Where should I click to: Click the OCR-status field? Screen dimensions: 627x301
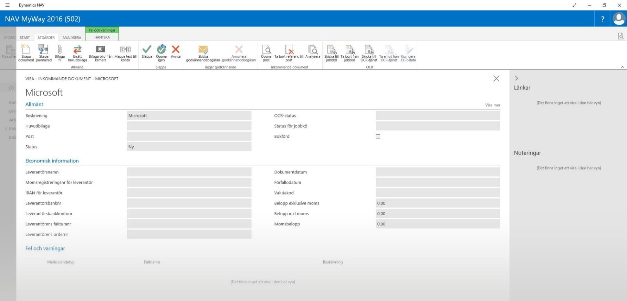pos(438,115)
